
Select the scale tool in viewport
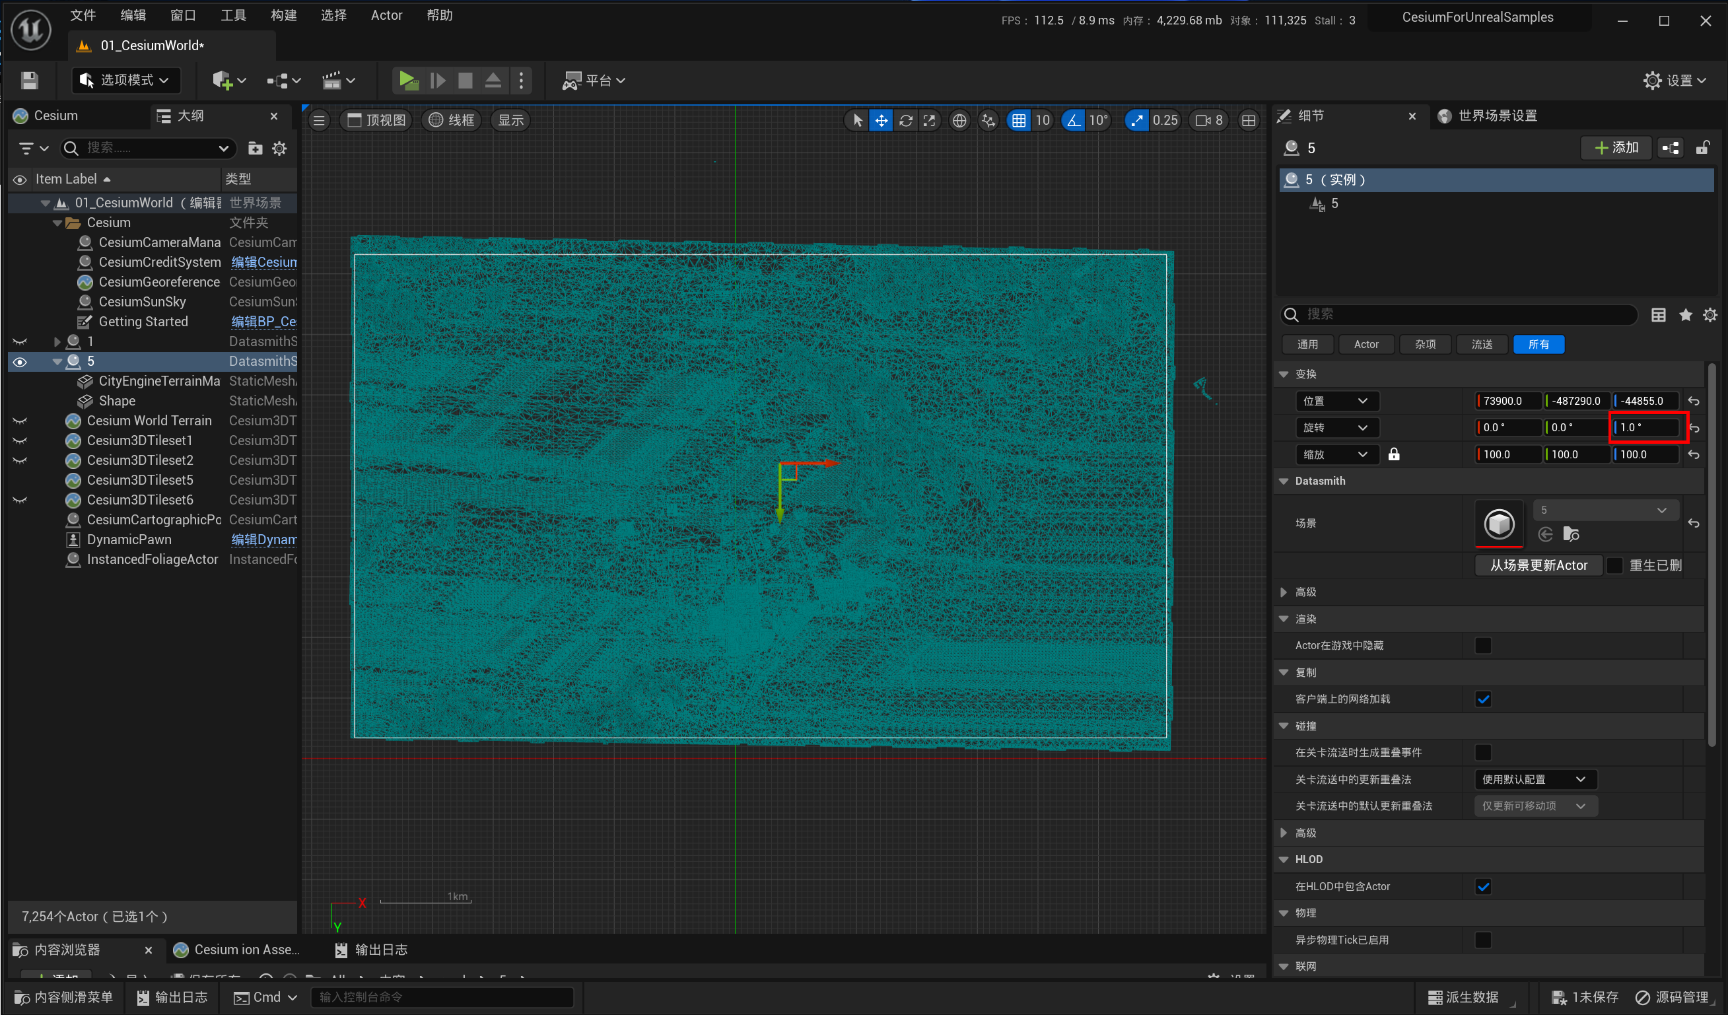(929, 121)
